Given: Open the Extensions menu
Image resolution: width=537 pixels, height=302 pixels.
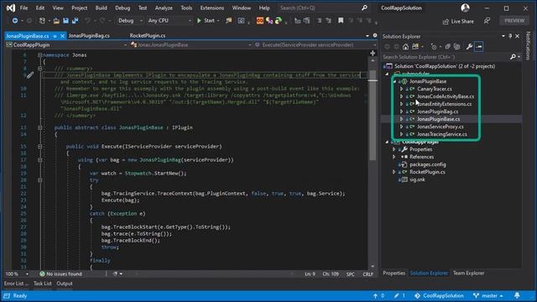Looking at the screenshot, I should (212, 8).
